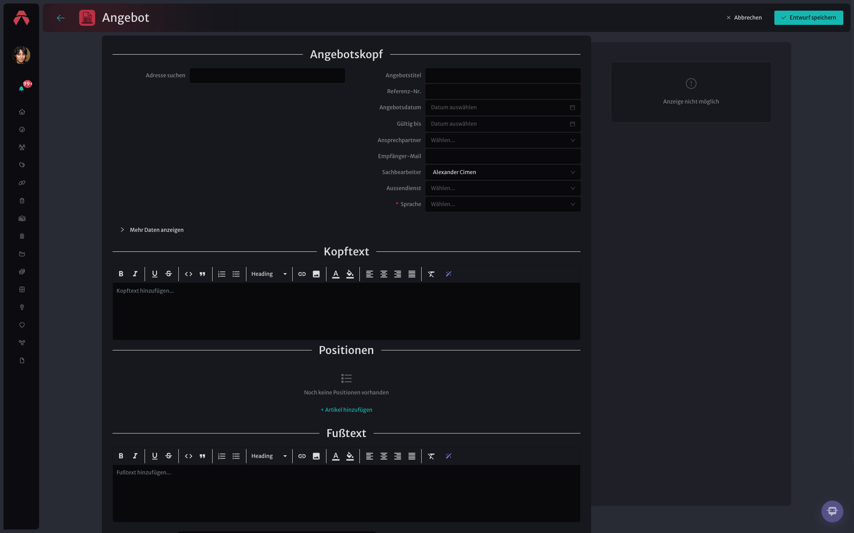
Task: Click the Entwurf speichern button
Action: tap(809, 18)
